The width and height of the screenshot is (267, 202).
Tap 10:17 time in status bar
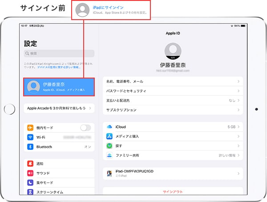coord(24,26)
